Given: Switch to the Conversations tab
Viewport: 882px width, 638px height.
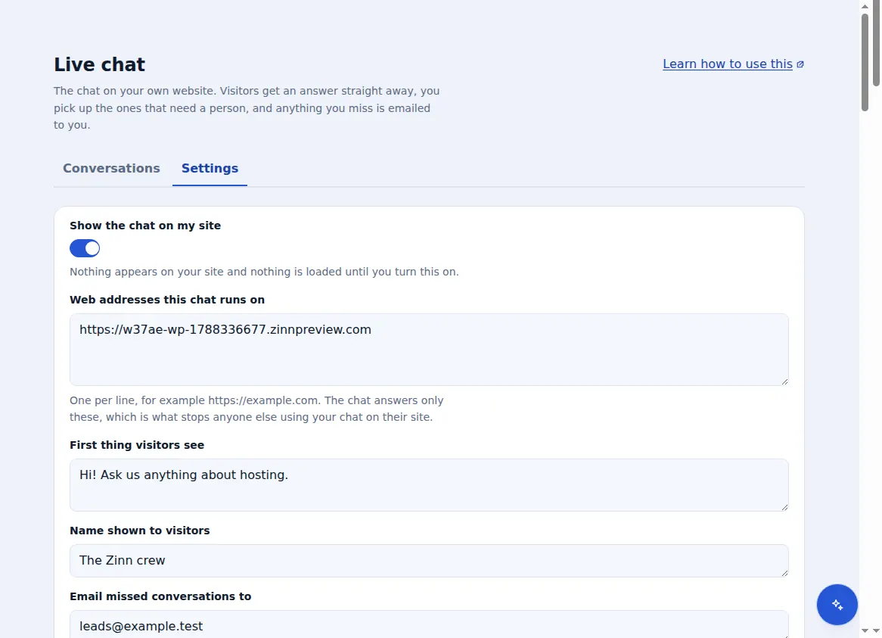Looking at the screenshot, I should coord(111,168).
